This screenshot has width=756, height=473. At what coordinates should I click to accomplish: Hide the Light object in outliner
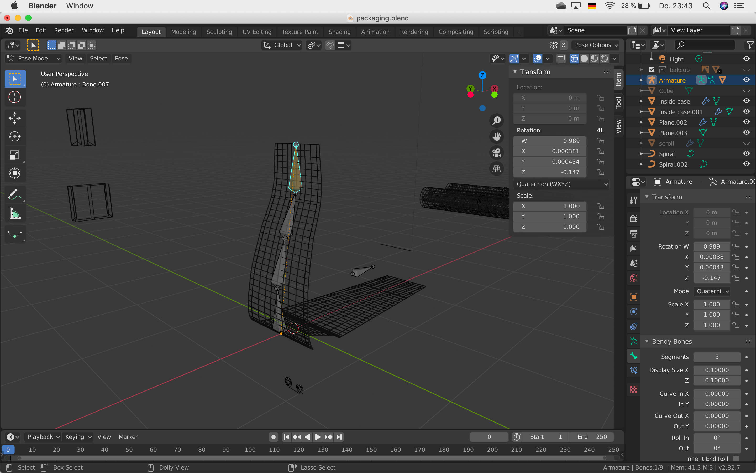746,59
